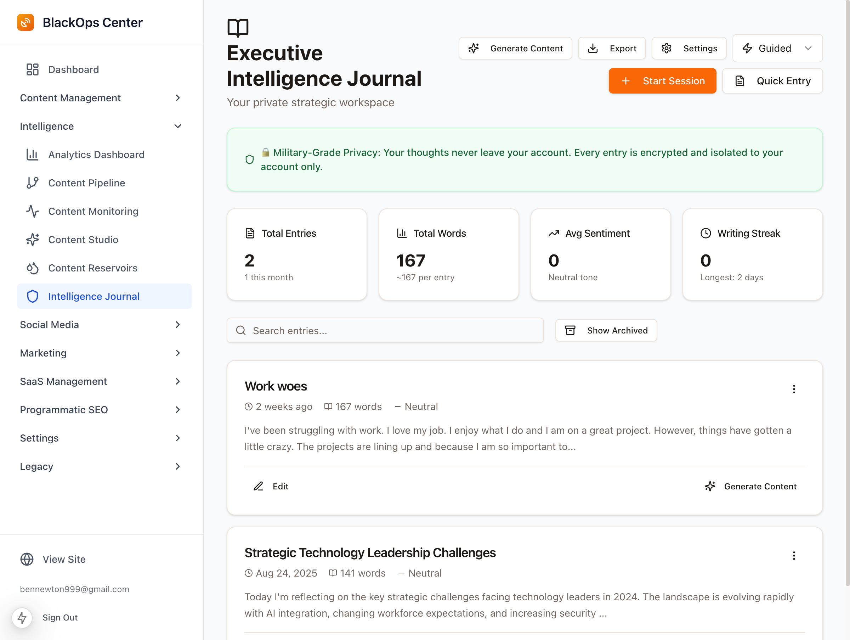The image size is (850, 640).
Task: Click the Intelligence Journal shield icon
Action: (x=33, y=296)
